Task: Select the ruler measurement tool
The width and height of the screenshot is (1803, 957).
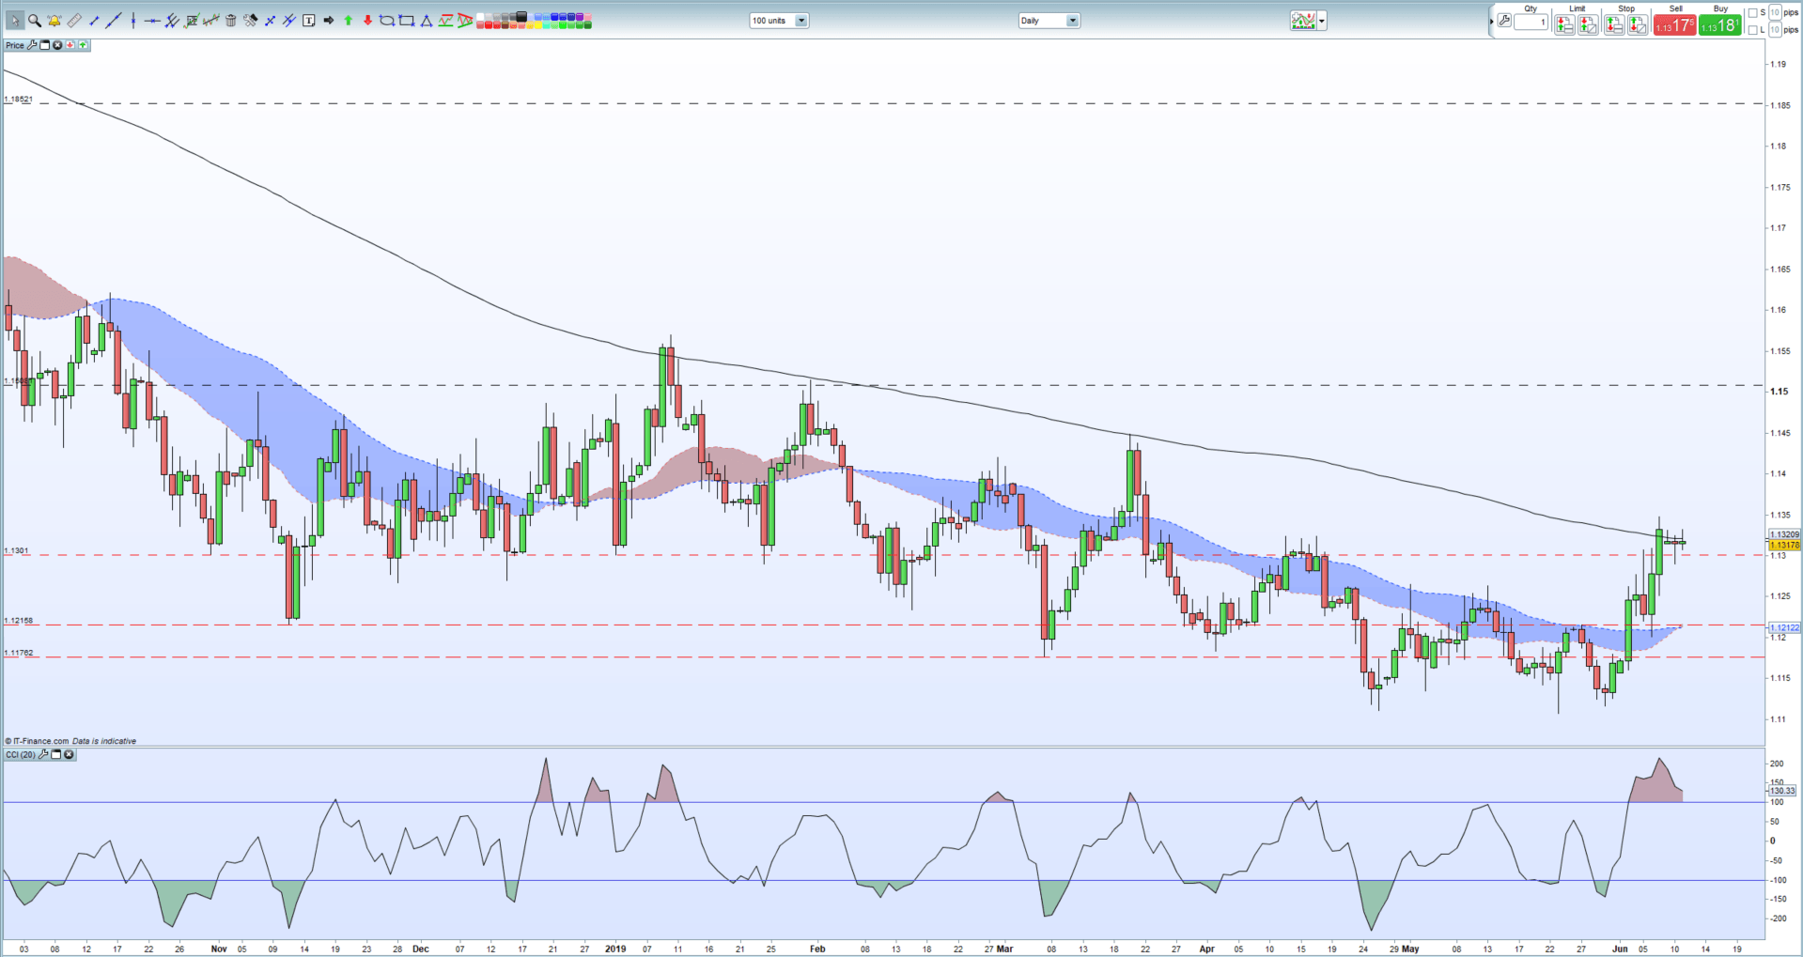Action: (x=74, y=20)
